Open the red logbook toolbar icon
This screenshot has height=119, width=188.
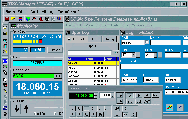[41, 19]
